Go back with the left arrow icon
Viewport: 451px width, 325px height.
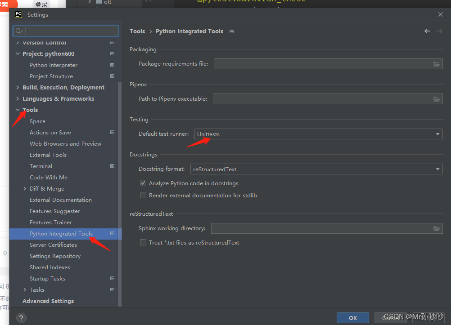[428, 31]
